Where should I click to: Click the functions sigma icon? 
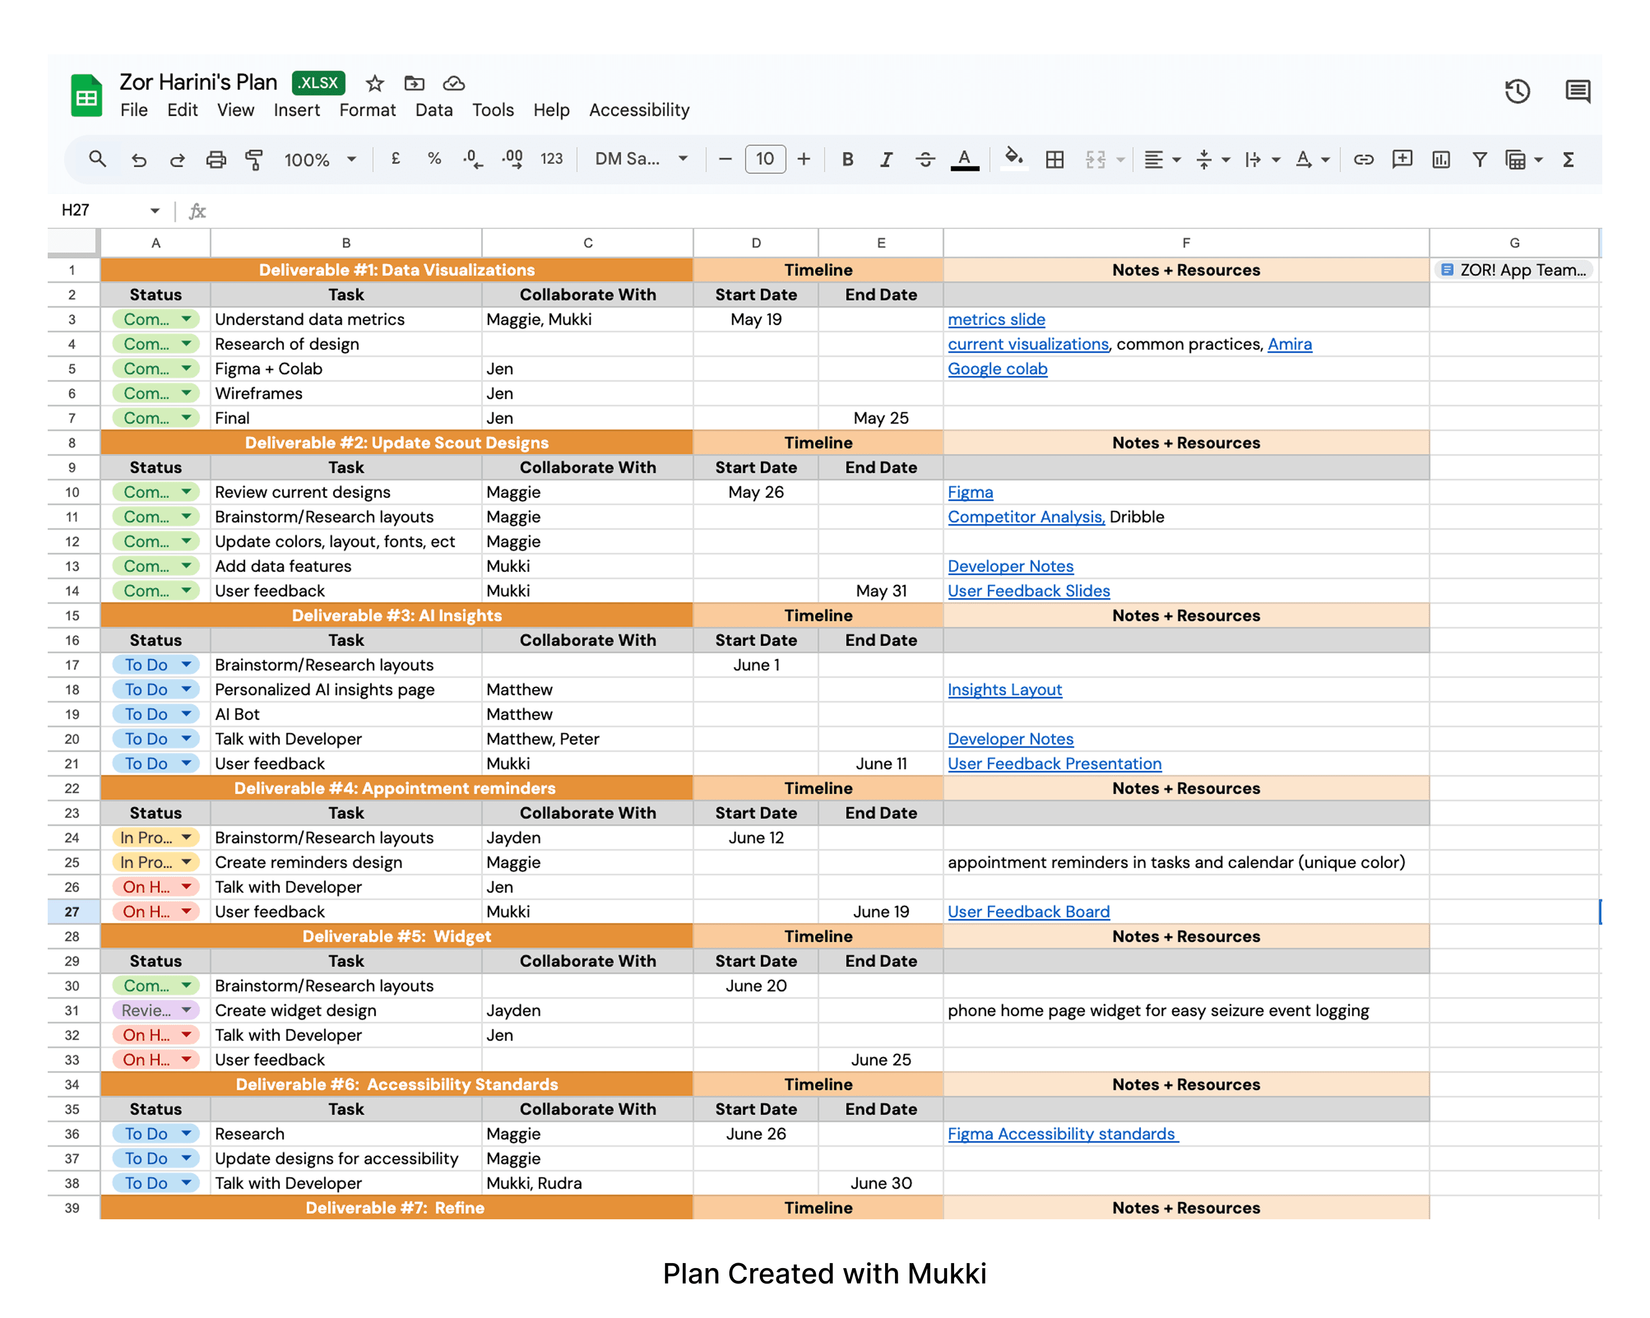coord(1568,159)
